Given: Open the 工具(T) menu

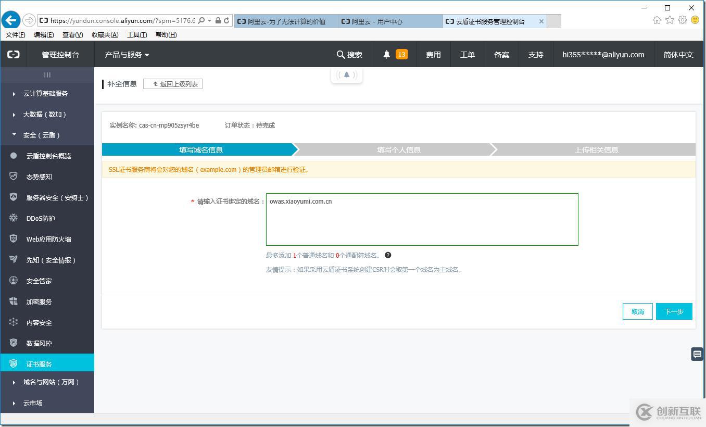Looking at the screenshot, I should pos(137,35).
